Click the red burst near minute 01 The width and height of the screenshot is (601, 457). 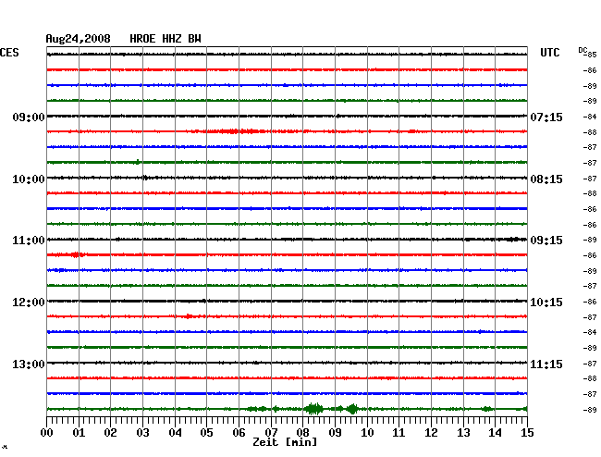pyautogui.click(x=76, y=254)
